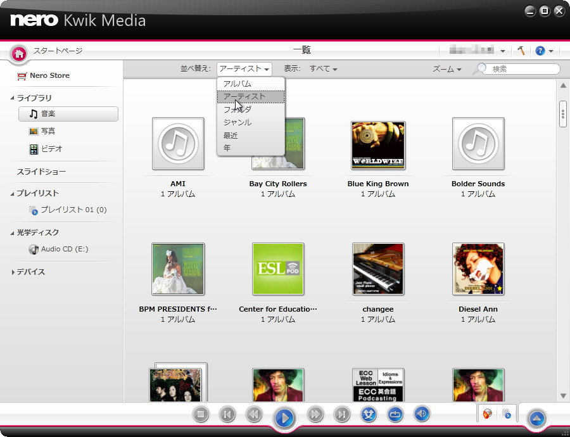Open the Help question mark icon

[x=541, y=50]
